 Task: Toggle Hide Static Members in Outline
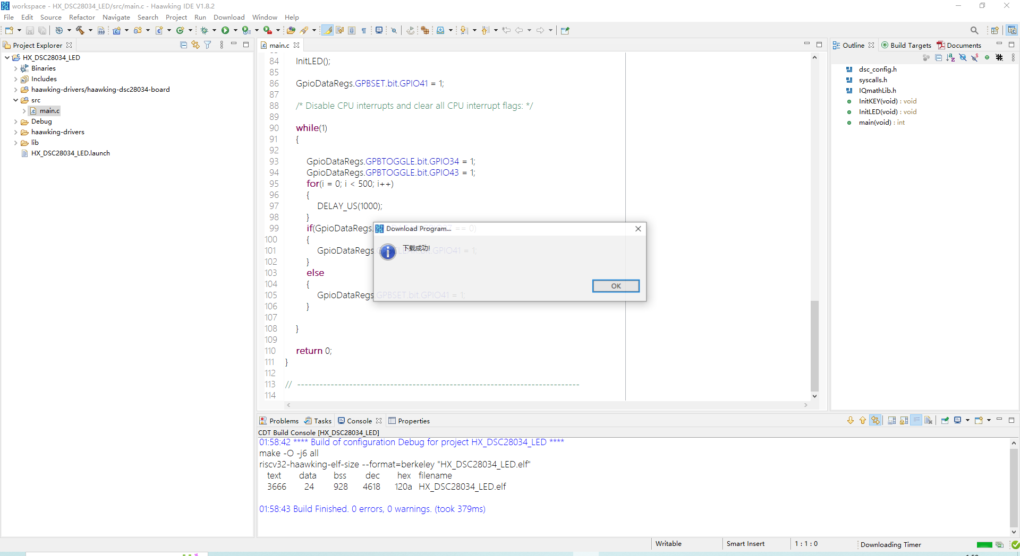point(975,57)
